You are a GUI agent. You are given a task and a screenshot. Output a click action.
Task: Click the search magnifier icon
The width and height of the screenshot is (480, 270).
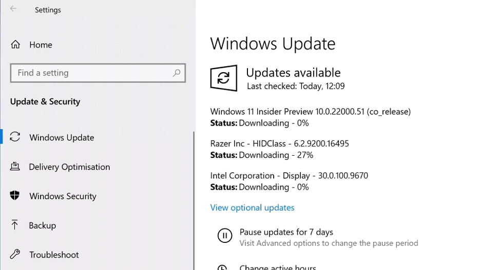coord(176,73)
